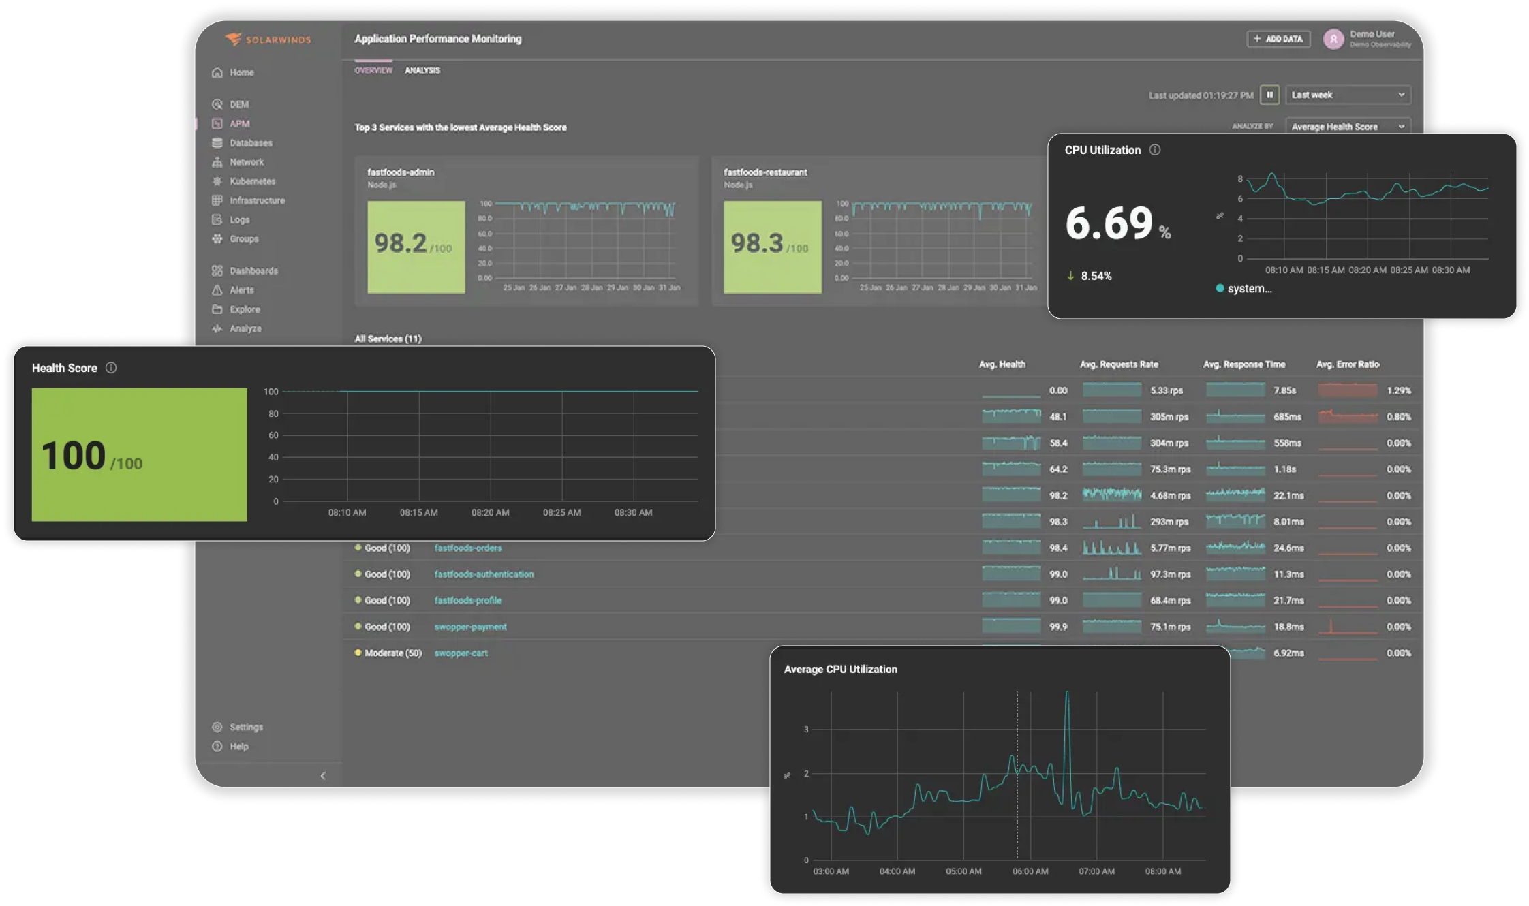Click the CPU Utilization info icon
Image resolution: width=1529 pixels, height=906 pixels.
tap(1155, 150)
